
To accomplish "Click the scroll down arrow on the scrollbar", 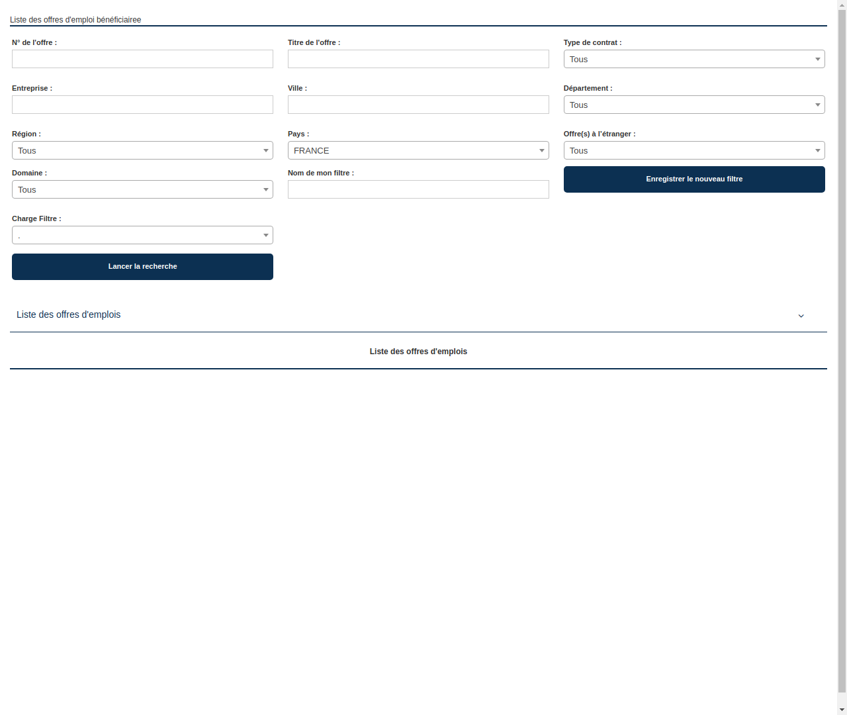I will tap(842, 710).
